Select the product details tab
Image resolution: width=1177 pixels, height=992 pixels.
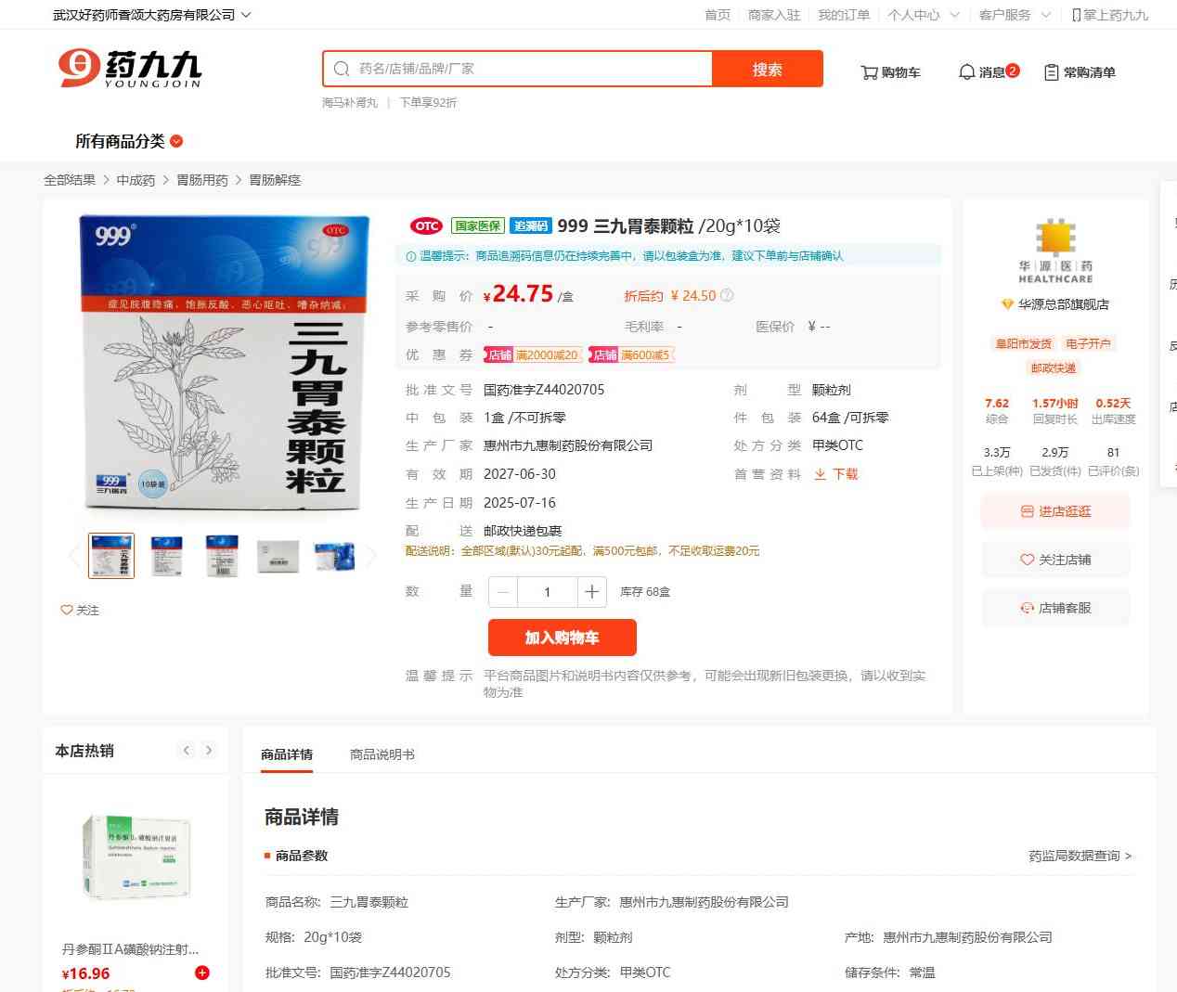tap(287, 754)
